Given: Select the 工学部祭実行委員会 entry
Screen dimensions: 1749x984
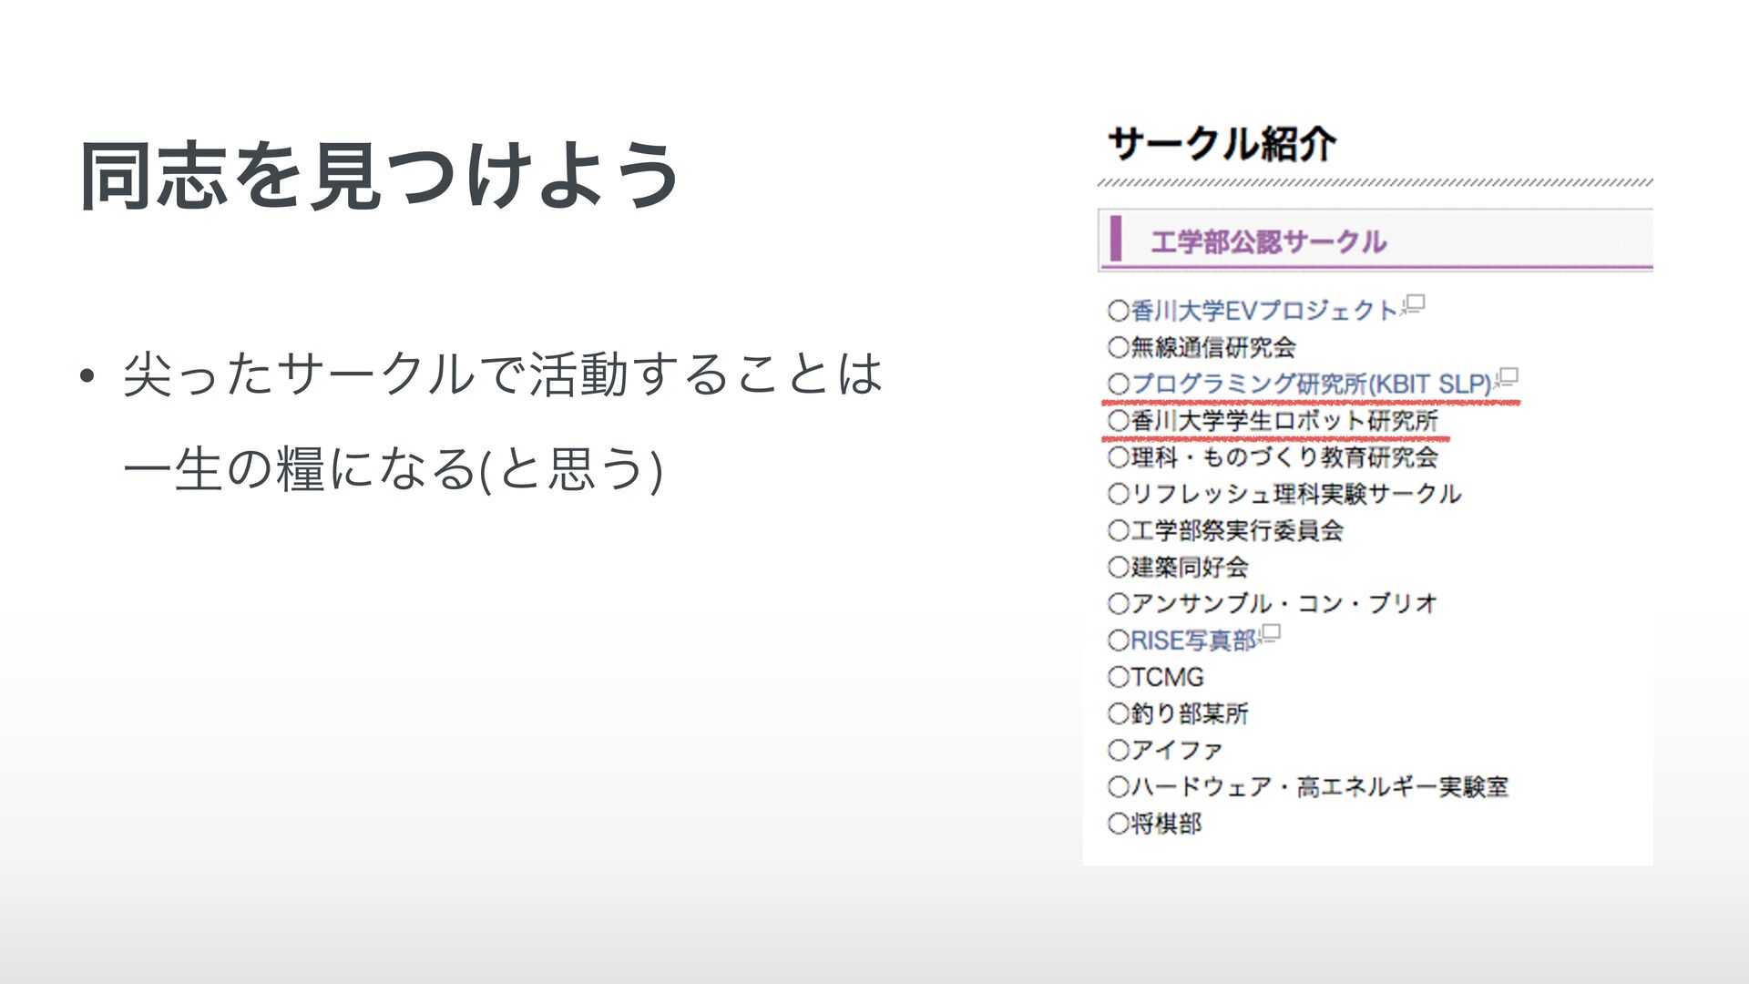Looking at the screenshot, I should (x=1236, y=530).
